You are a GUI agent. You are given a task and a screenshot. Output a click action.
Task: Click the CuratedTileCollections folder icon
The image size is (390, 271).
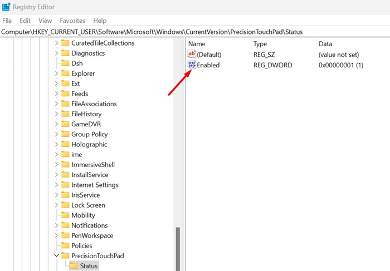click(x=65, y=43)
